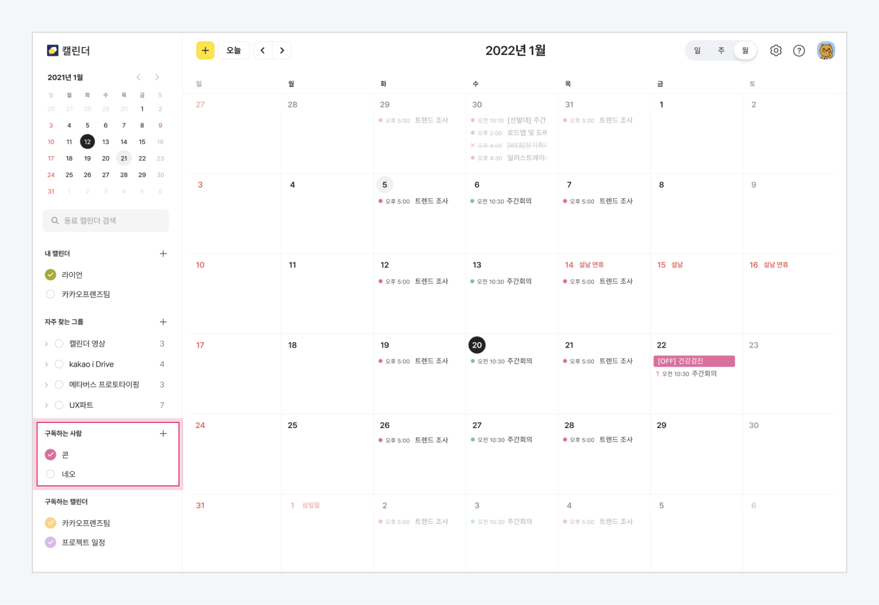Switch to the 주 week view tab
This screenshot has height=605, width=879.
[x=721, y=50]
